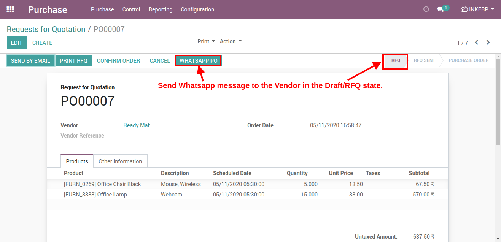Image resolution: width=501 pixels, height=242 pixels.
Task: Click the order date value 05/11/2020 16:58:47
Action: pos(336,125)
